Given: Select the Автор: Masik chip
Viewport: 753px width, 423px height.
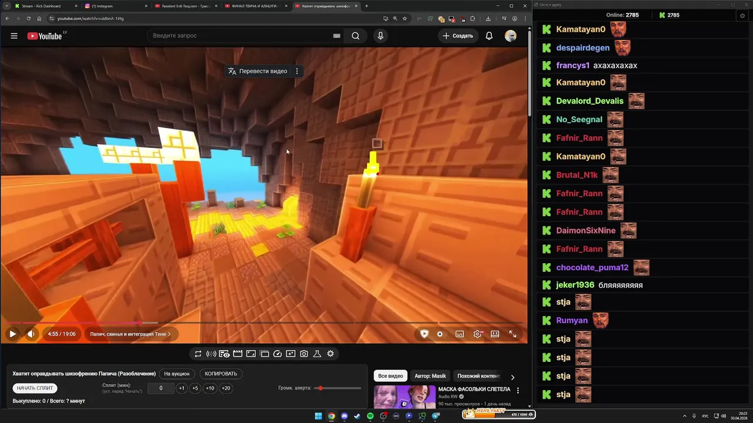Looking at the screenshot, I should click(431, 376).
